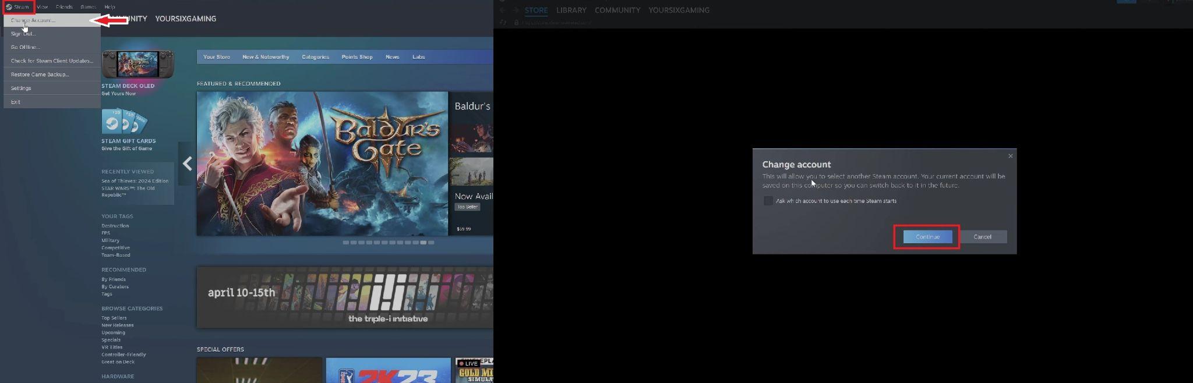Open the Steam menu with the Steam logo
Screen dimensions: 1193x383
(17, 7)
